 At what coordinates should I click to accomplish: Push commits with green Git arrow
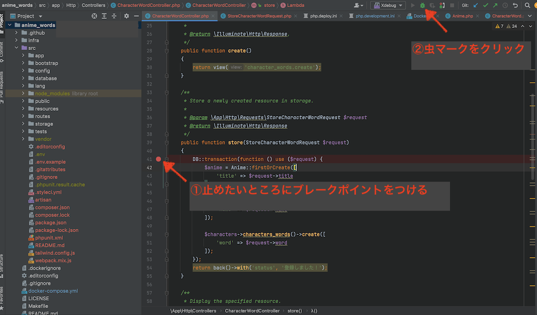(x=495, y=5)
